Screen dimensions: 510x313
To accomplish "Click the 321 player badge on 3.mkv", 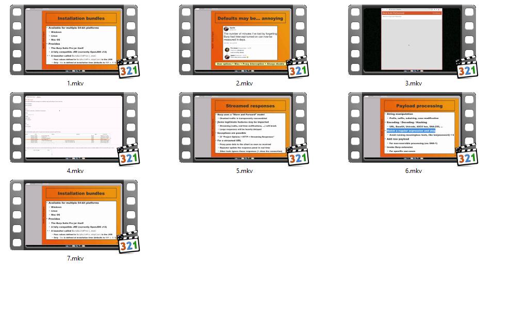I will pyautogui.click(x=467, y=68).
